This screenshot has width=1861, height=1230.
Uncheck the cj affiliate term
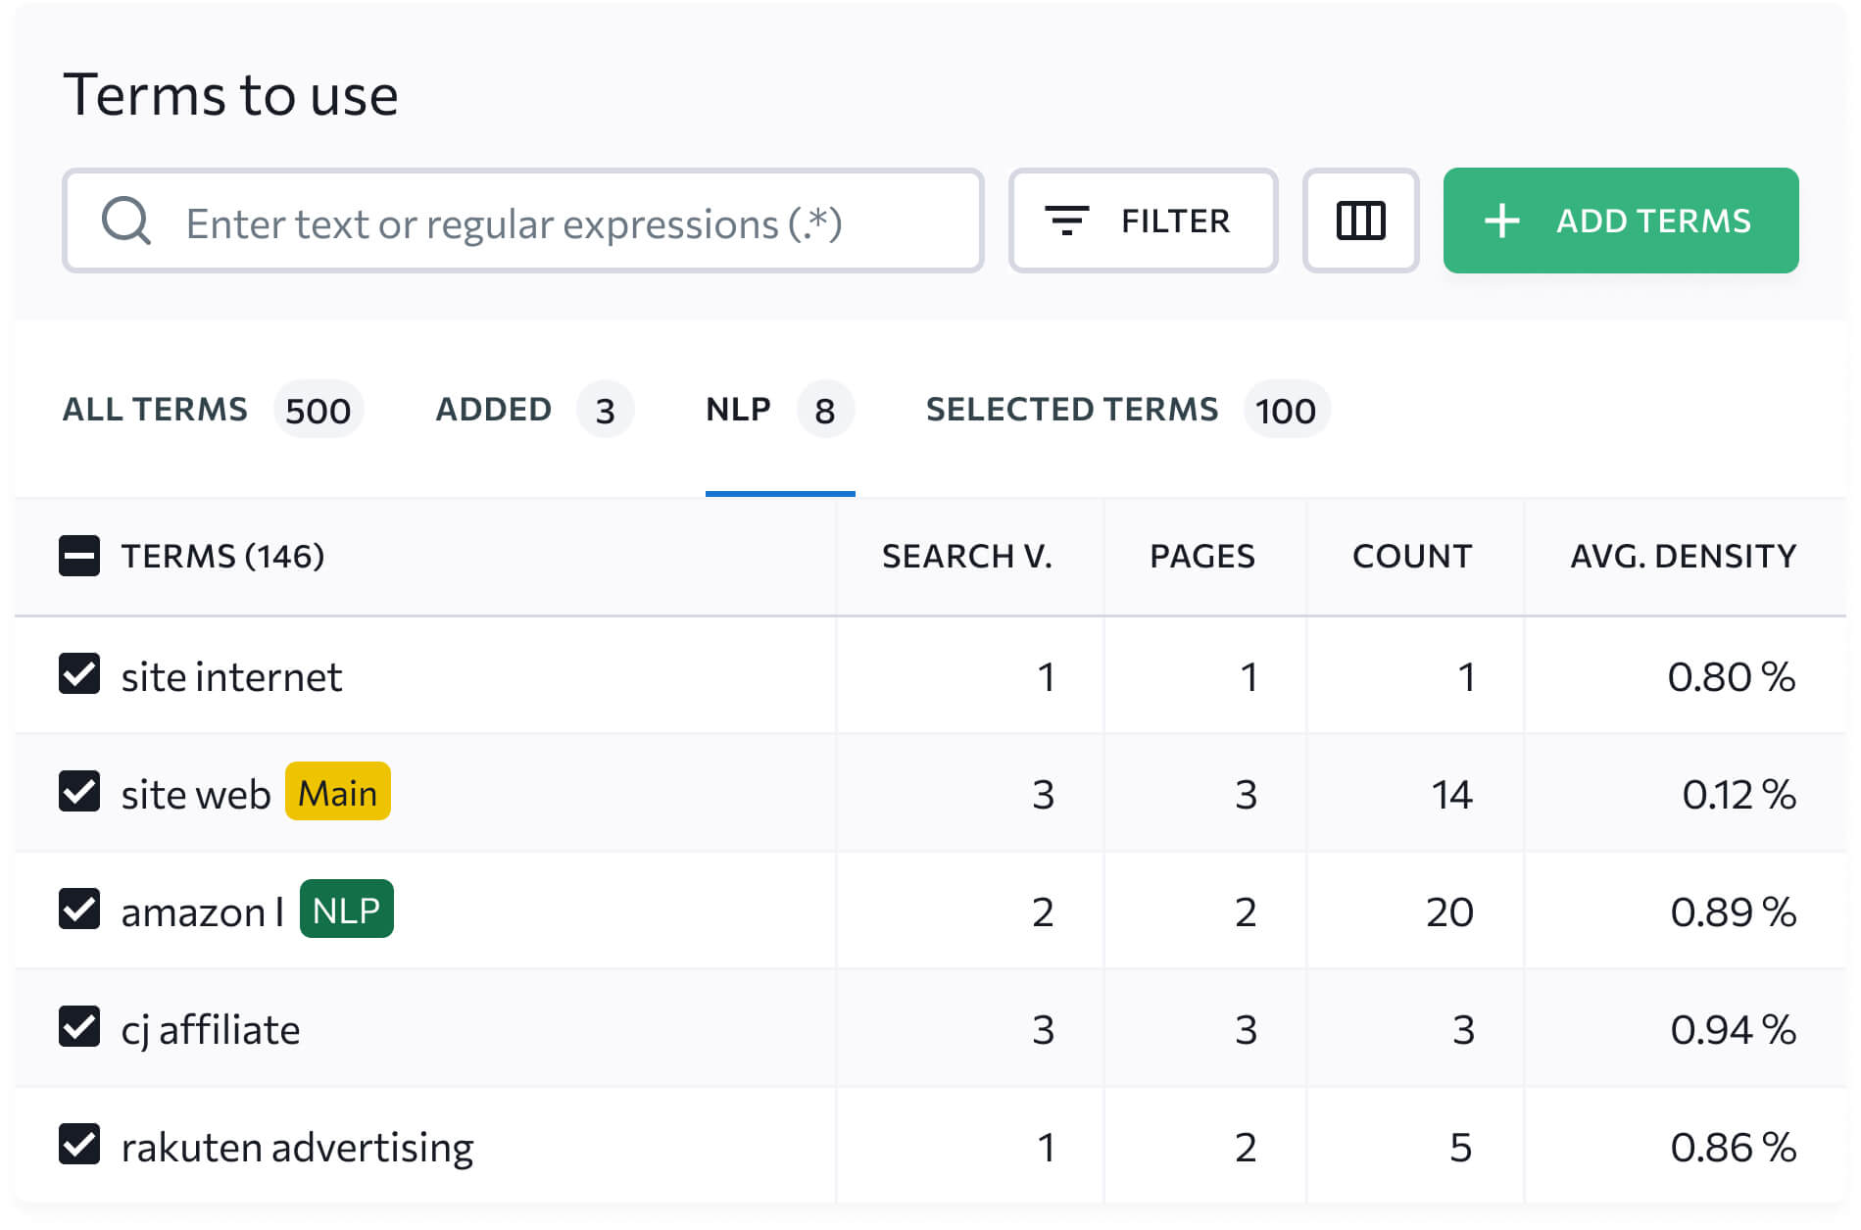(79, 1027)
